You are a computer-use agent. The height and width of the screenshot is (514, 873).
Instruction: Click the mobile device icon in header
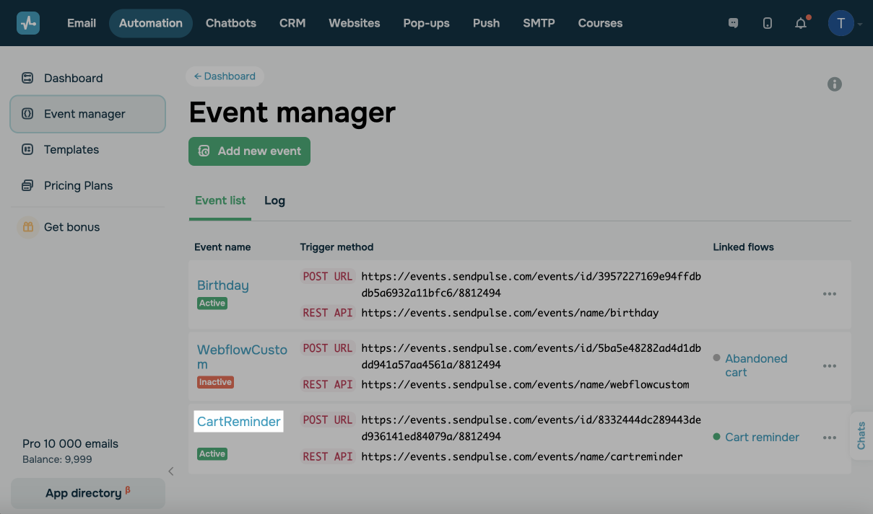click(767, 23)
